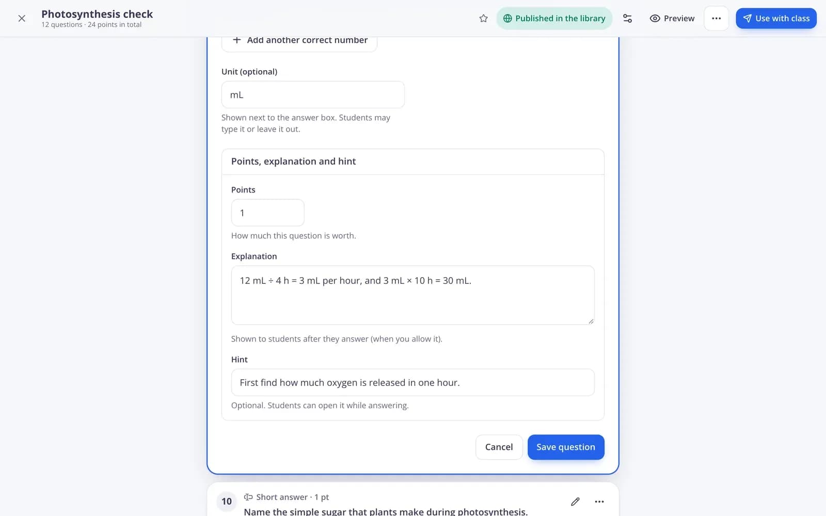The width and height of the screenshot is (826, 516).
Task: Click the paper plane icon in Use with class
Action: pyautogui.click(x=747, y=19)
